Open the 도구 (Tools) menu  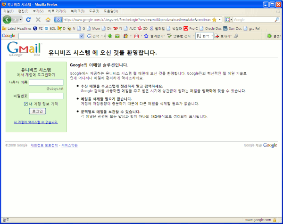tap(94, 11)
